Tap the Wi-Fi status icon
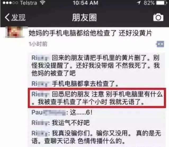Viewport: 169px width, 147px height. click(42, 3)
